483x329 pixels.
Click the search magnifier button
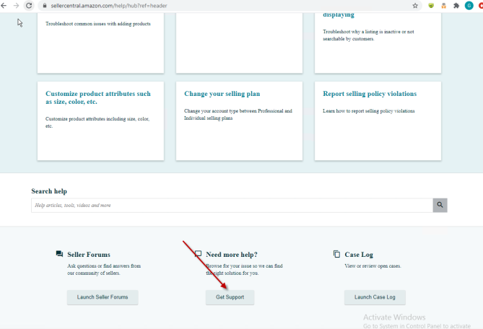[440, 205]
